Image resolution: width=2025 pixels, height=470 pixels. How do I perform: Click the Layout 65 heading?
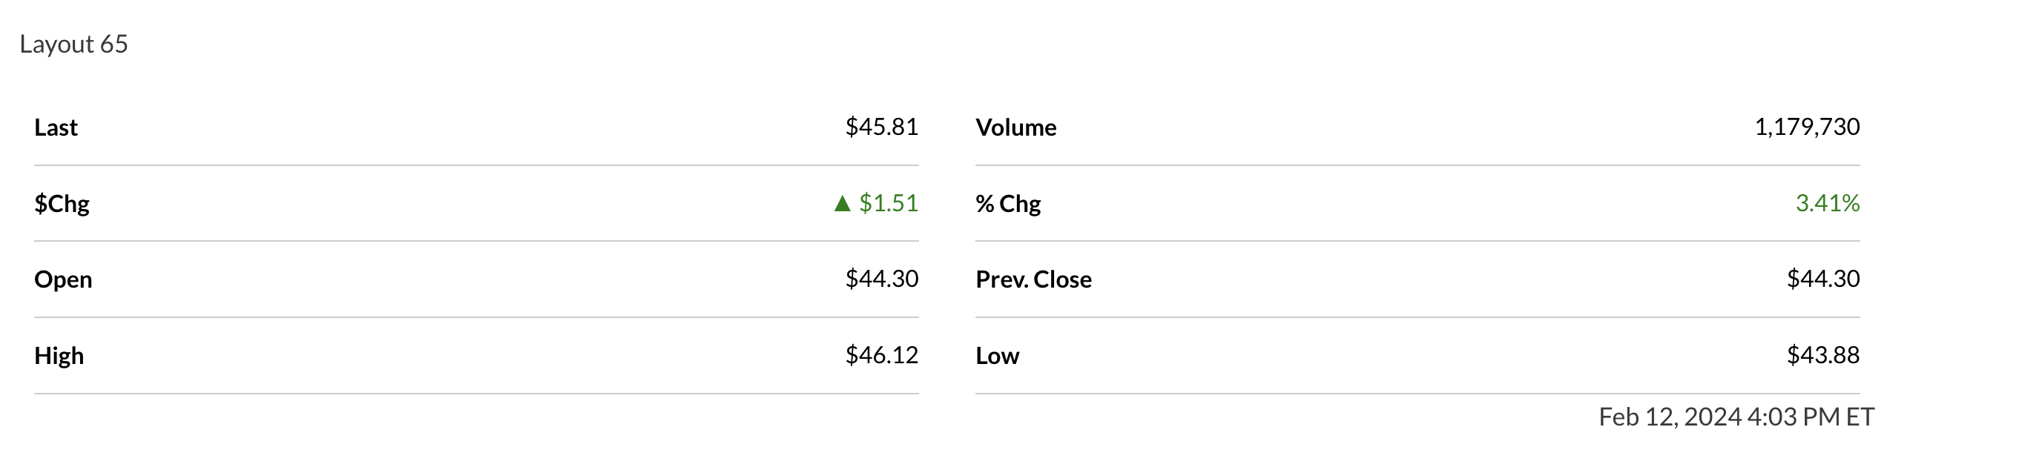74,44
